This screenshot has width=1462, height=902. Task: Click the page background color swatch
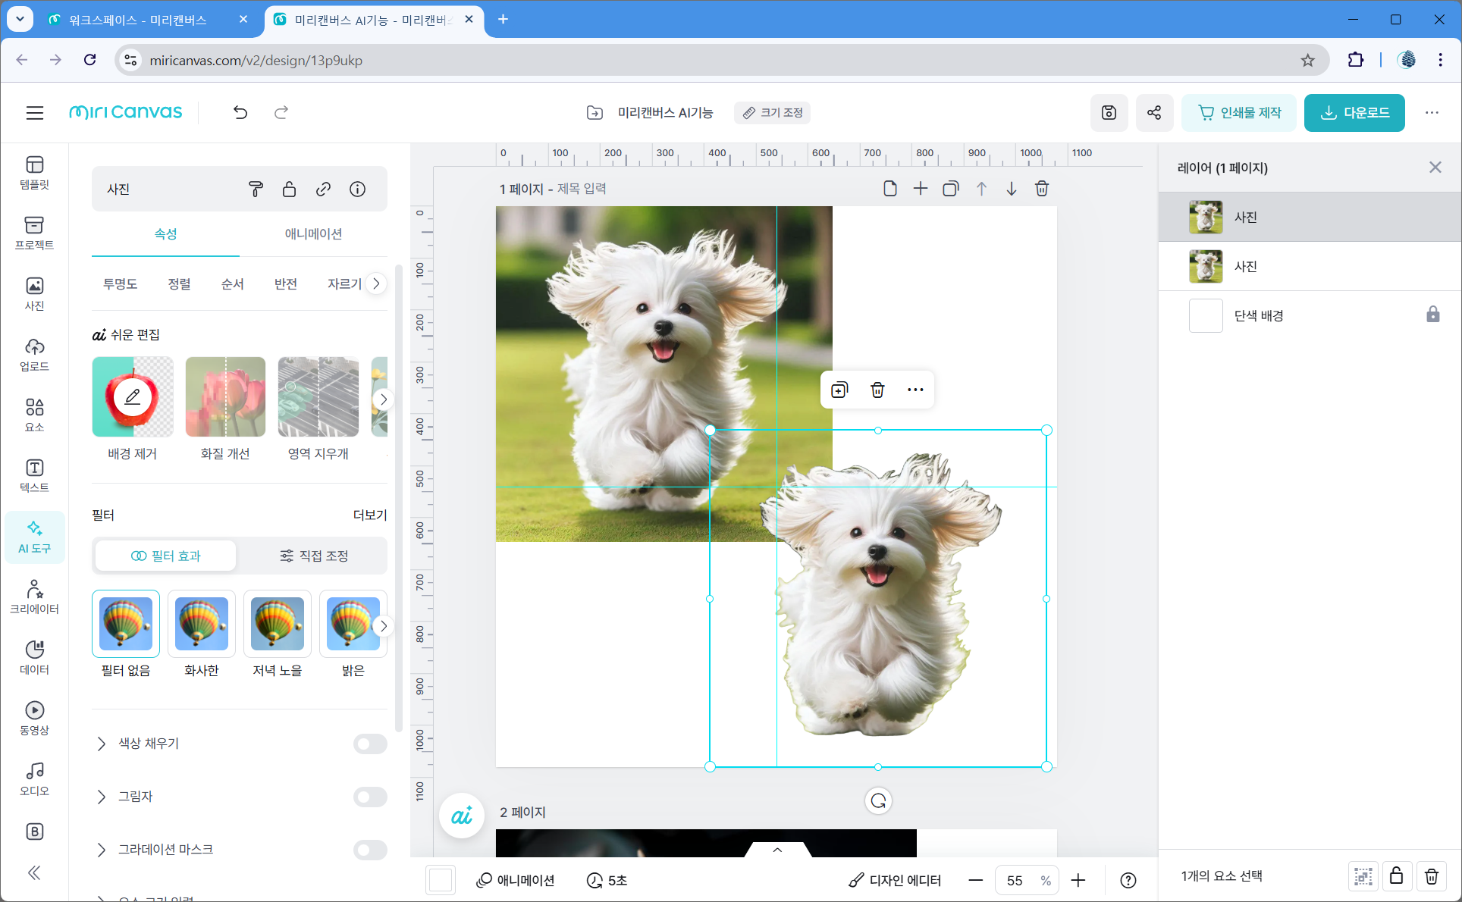[x=441, y=880]
